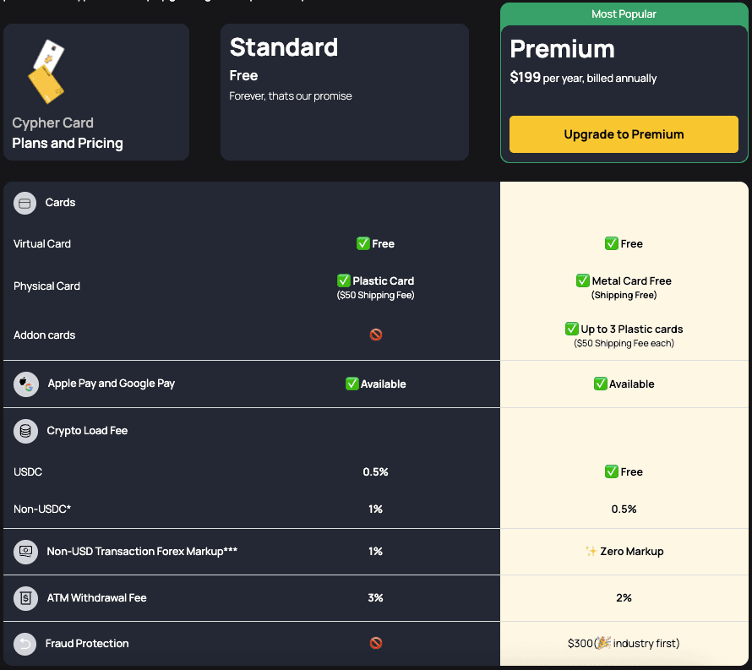Click the Non-USDC* row label

point(42,509)
